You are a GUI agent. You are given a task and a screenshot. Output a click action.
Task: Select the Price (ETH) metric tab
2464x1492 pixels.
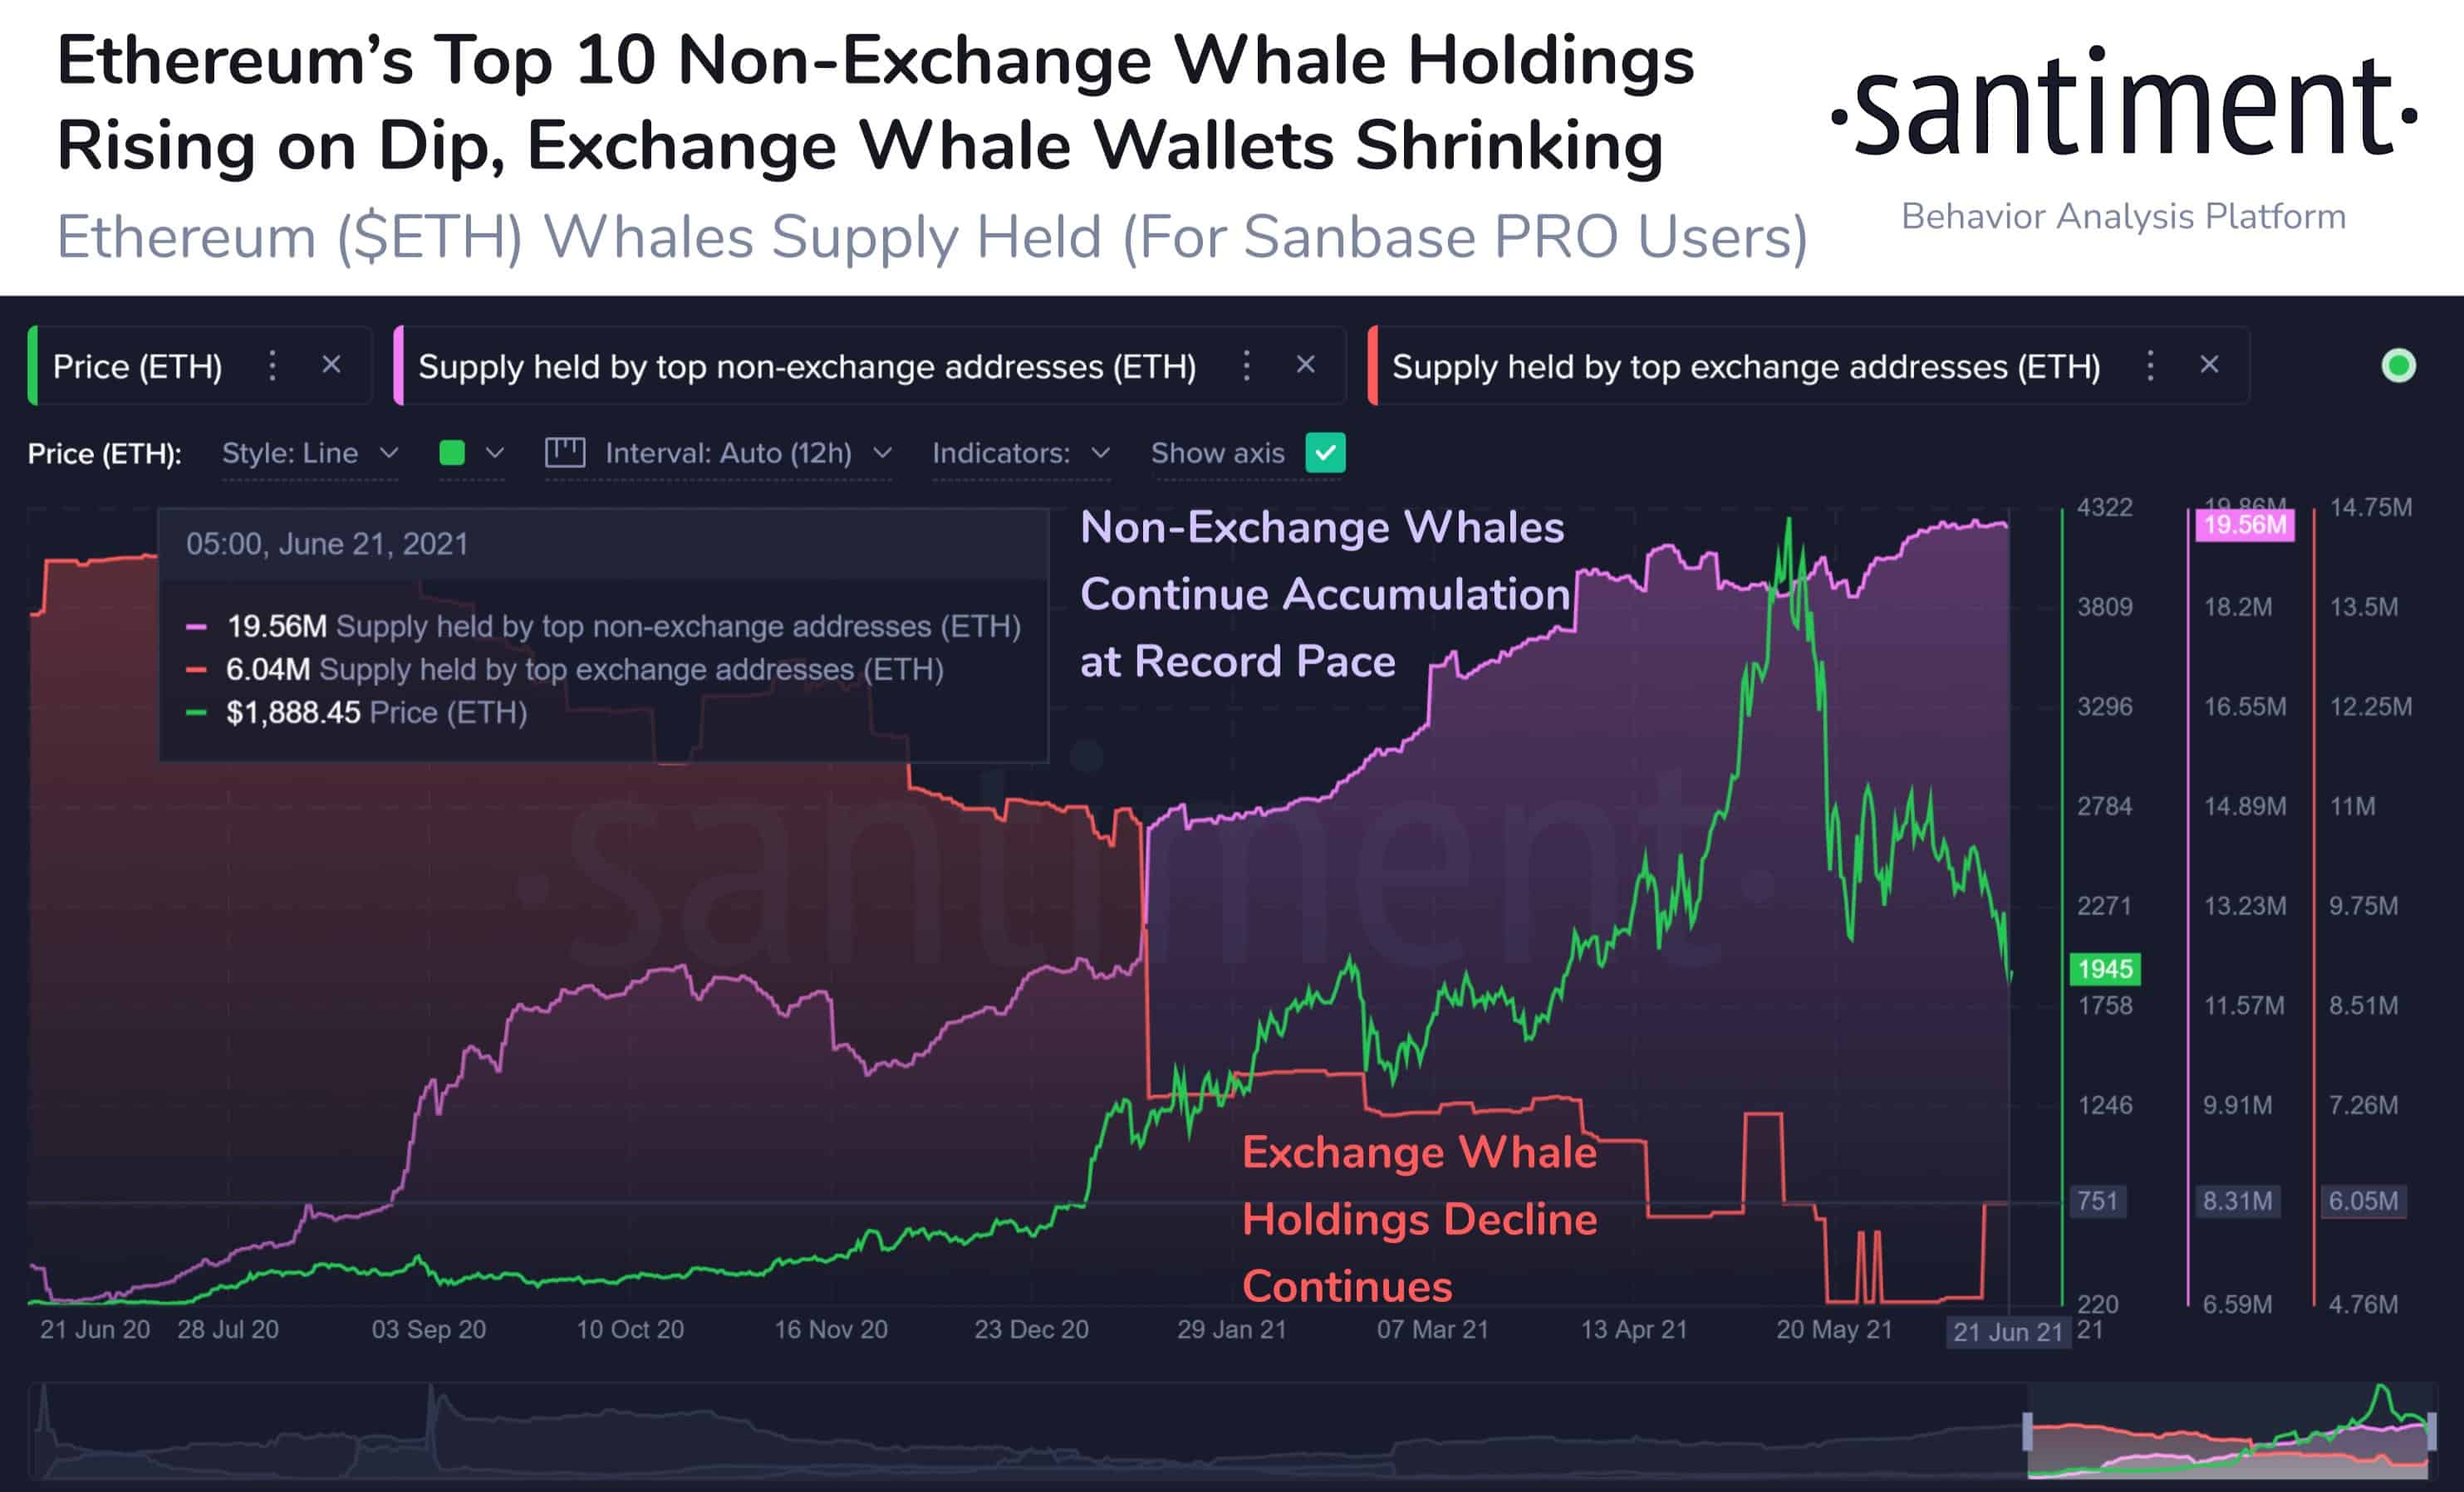click(137, 367)
